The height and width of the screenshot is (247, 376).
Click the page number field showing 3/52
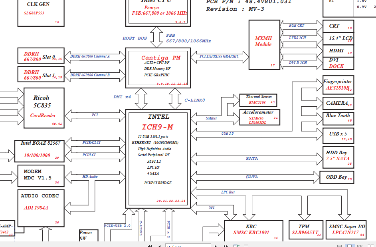(x=188, y=246)
